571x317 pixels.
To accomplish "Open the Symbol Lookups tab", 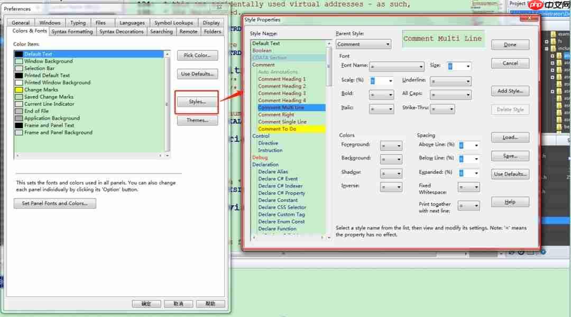I will (174, 23).
